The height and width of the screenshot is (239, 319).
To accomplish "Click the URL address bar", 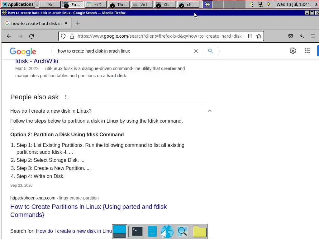I will [161, 36].
